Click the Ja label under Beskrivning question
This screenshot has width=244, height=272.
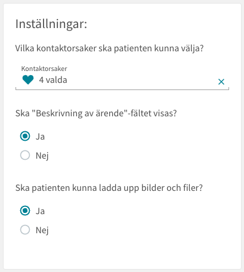click(x=40, y=137)
